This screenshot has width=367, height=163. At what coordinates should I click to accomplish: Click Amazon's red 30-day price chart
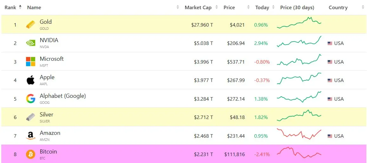click(299, 134)
